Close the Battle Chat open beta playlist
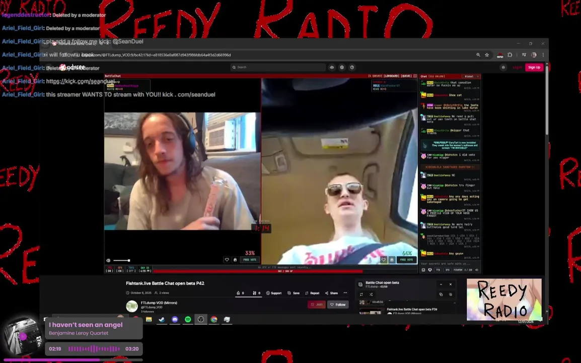Image resolution: width=581 pixels, height=363 pixels. (x=451, y=284)
